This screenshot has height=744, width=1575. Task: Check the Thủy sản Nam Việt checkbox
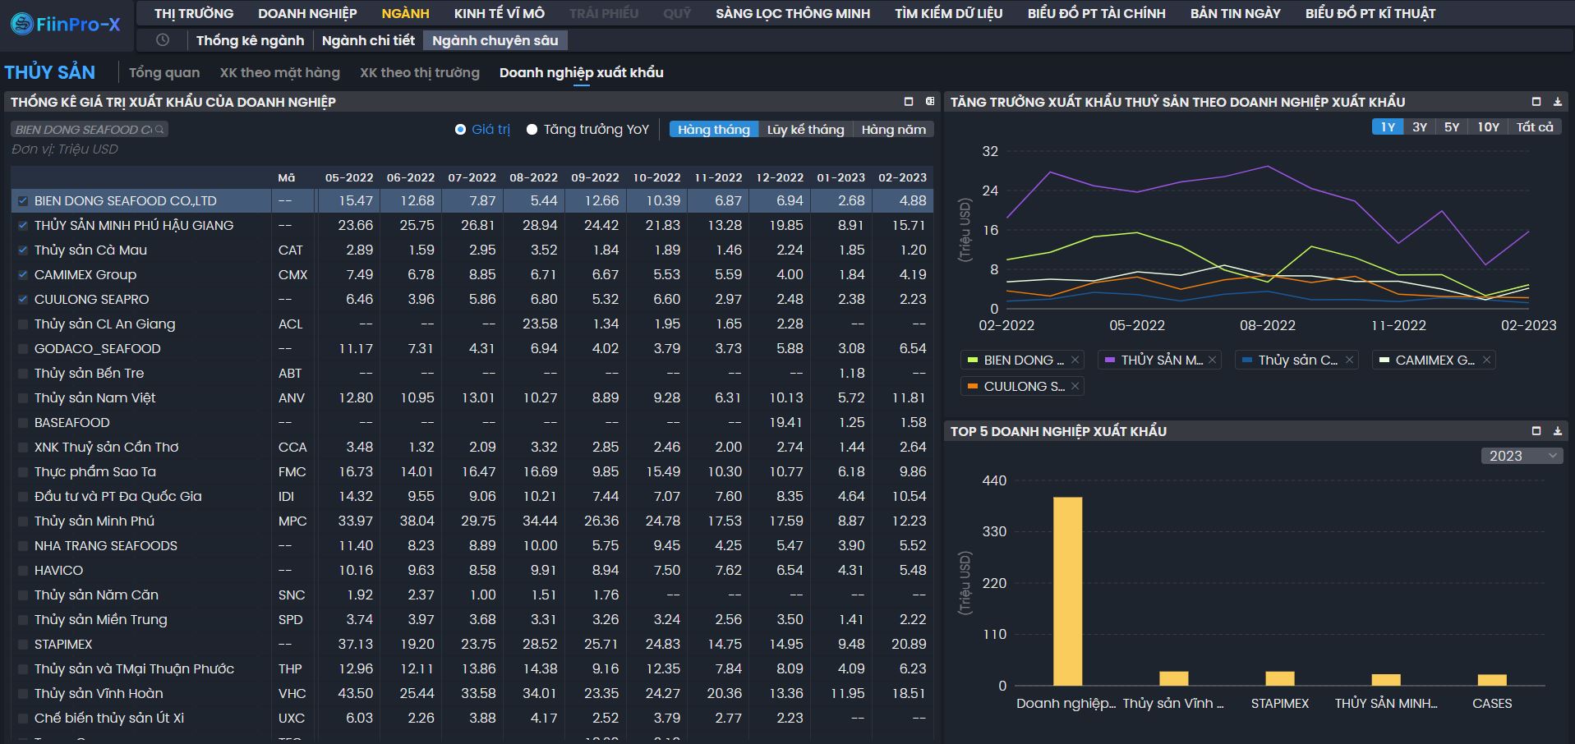23,398
